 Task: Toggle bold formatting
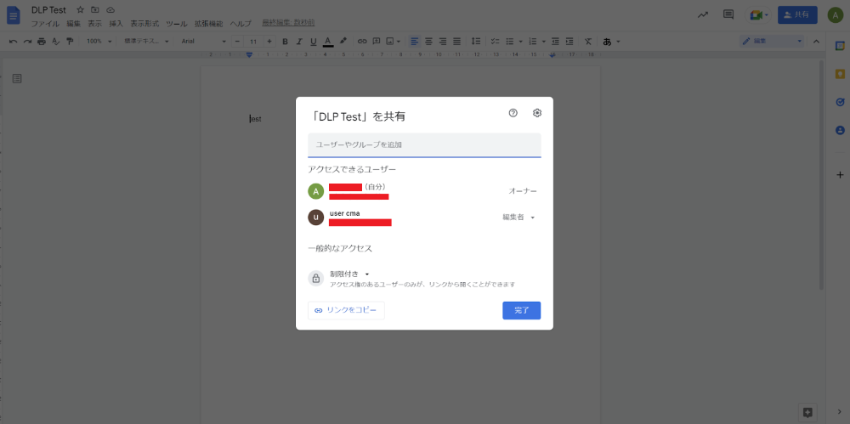286,41
